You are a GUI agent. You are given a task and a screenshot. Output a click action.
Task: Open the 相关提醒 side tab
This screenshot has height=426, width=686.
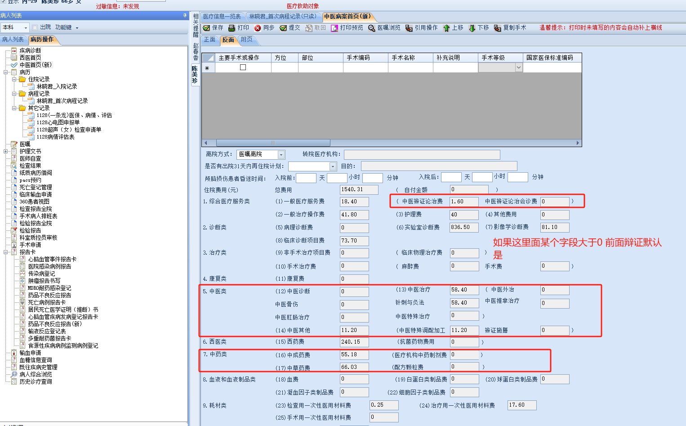tap(196, 25)
